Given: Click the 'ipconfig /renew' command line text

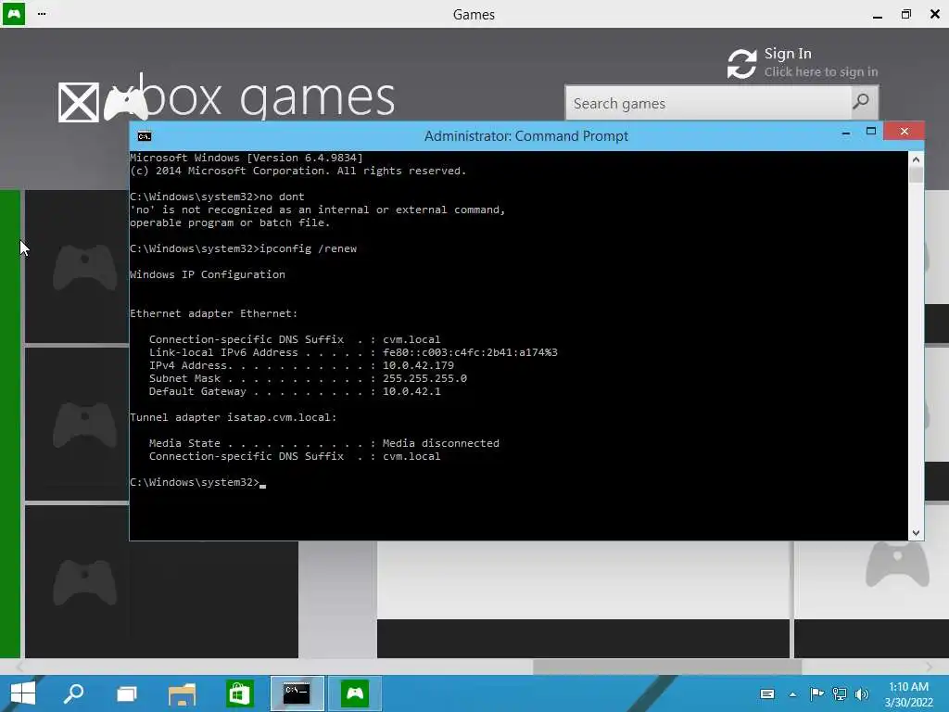Looking at the screenshot, I should click(x=308, y=248).
